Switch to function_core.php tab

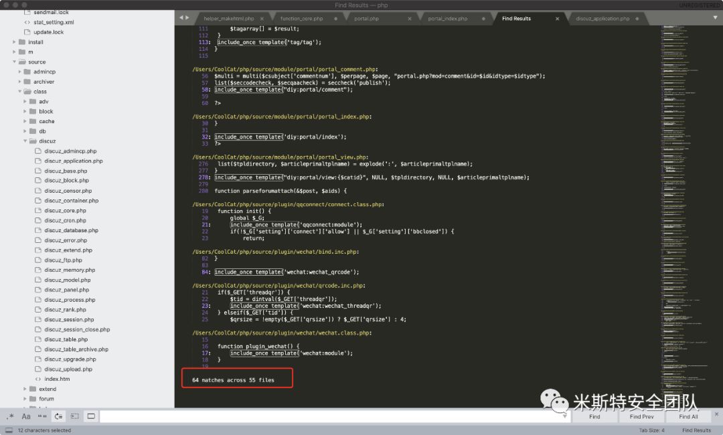(301, 19)
